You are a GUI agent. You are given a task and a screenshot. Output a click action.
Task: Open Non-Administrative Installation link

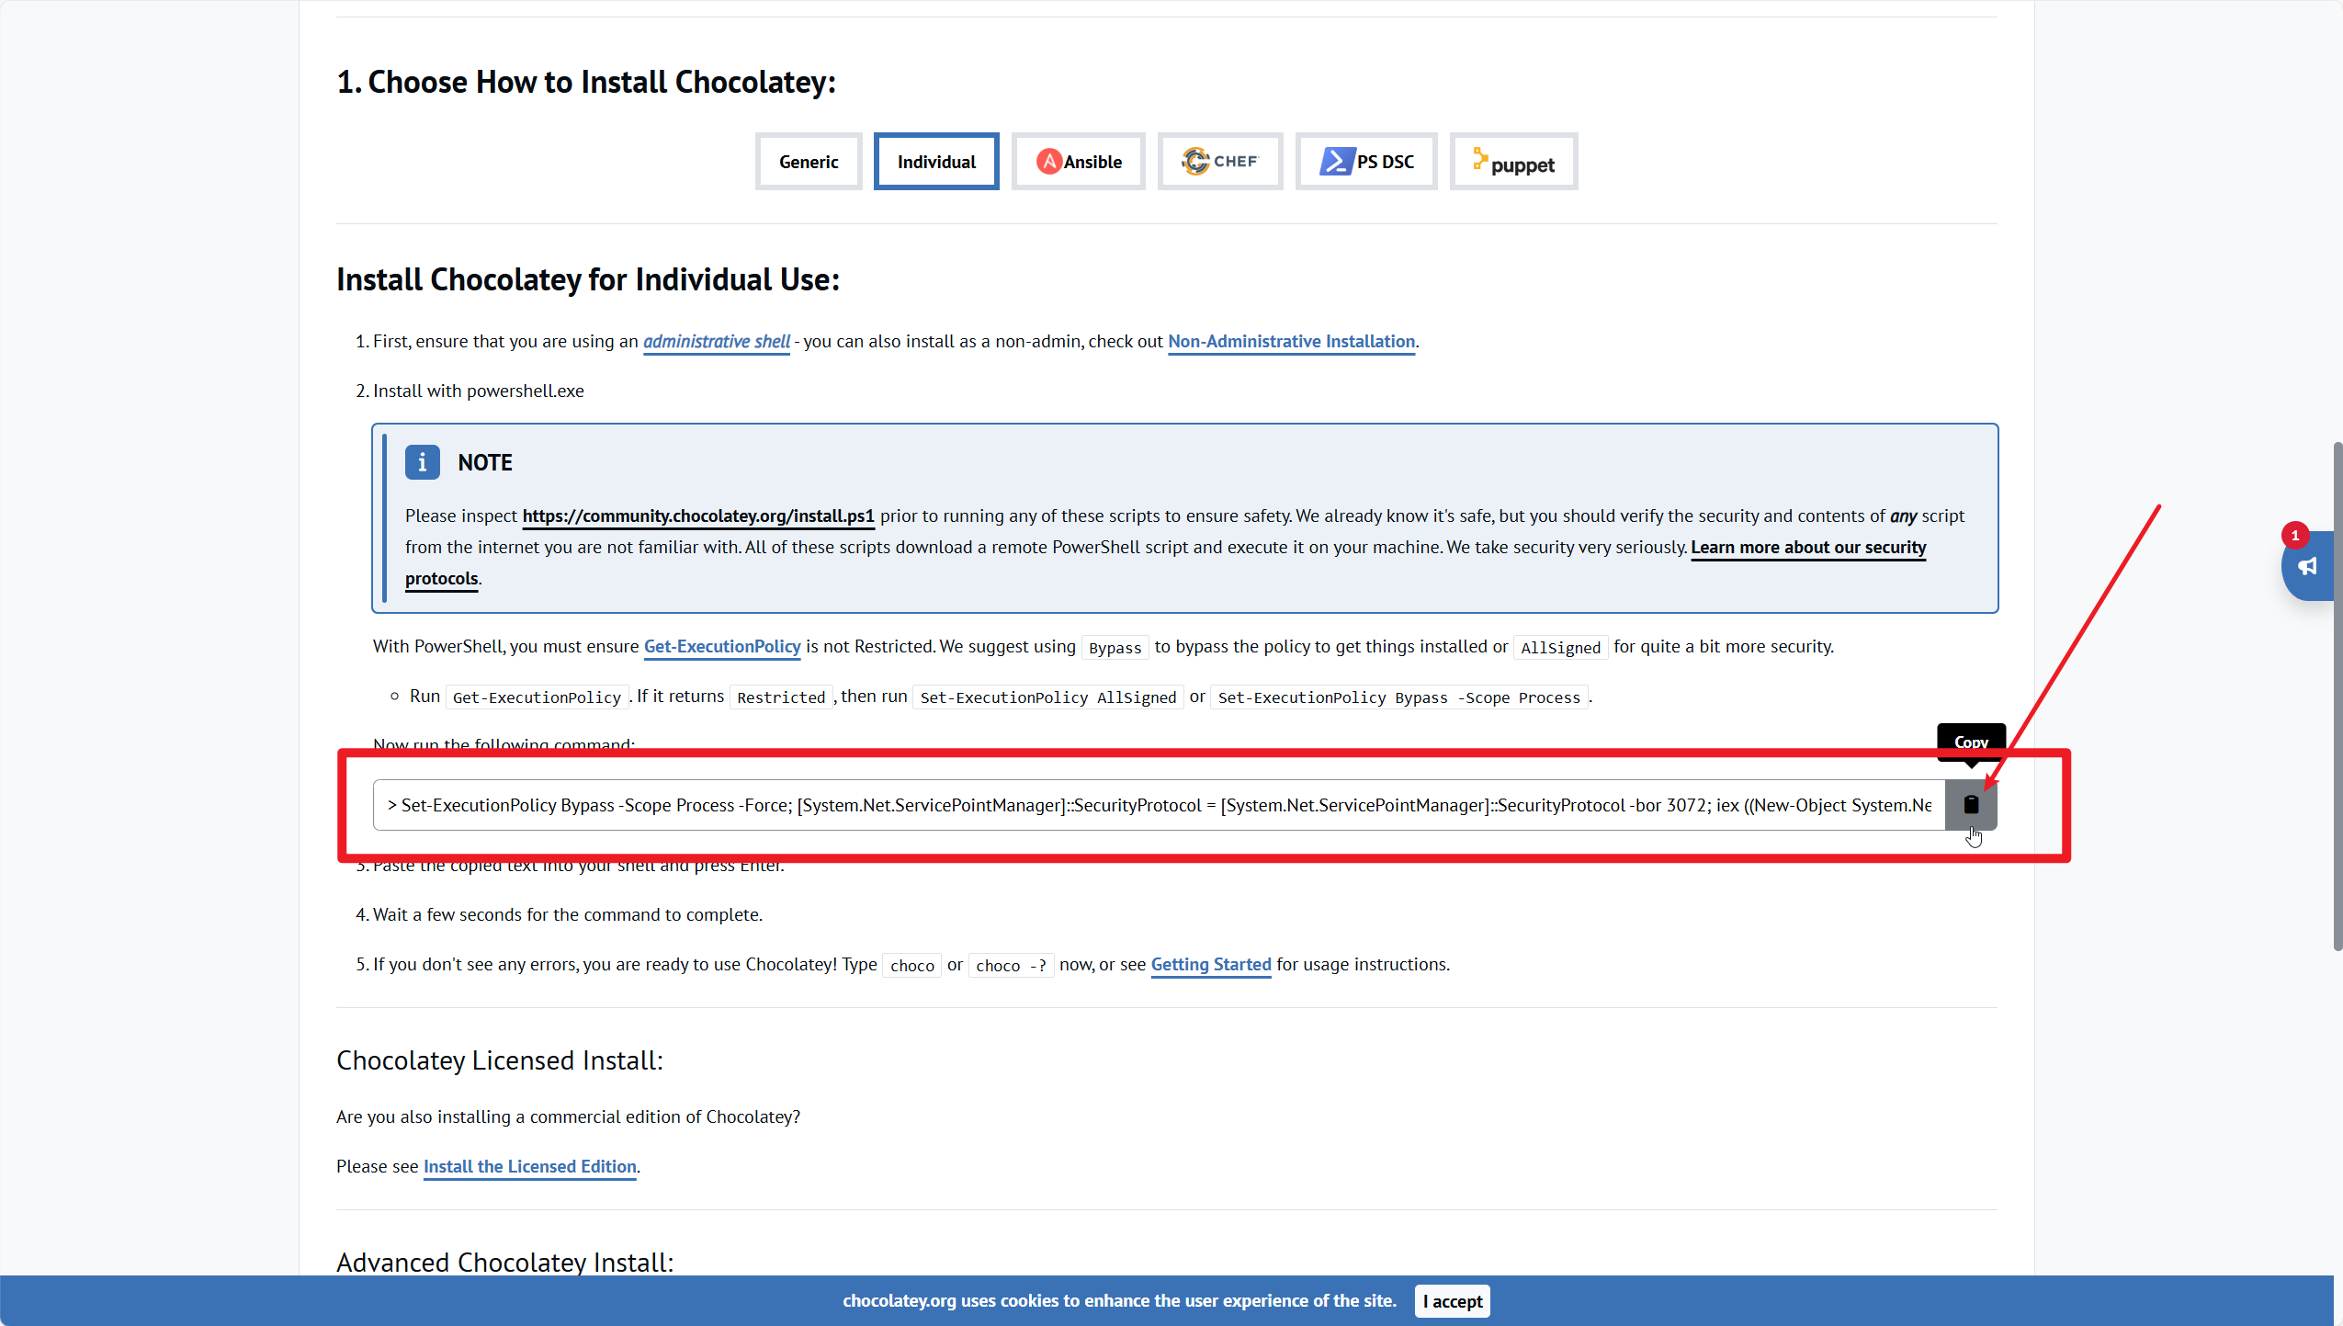[x=1290, y=341]
